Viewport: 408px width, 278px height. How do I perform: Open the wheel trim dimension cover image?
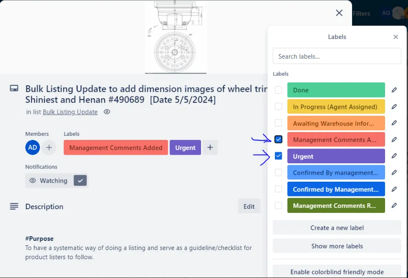coord(176,37)
